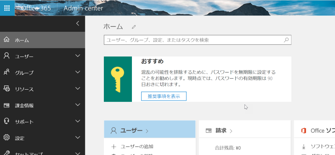This screenshot has width=335, height=155.
Task: Click the Office logo on software card
Action: [304, 131]
